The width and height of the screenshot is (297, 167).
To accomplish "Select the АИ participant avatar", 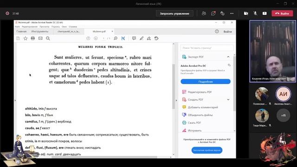I will click(x=283, y=94).
